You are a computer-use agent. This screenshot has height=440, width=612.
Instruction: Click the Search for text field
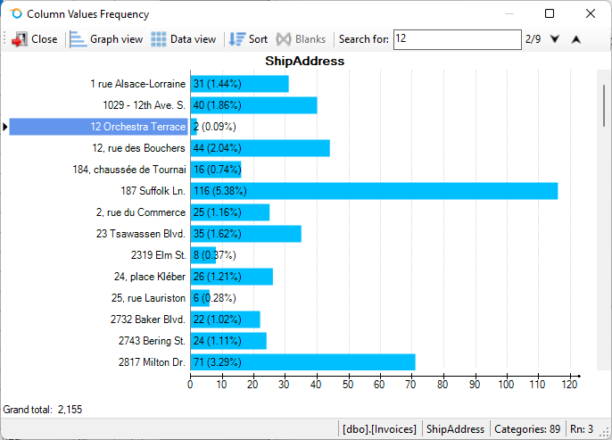[x=456, y=39]
